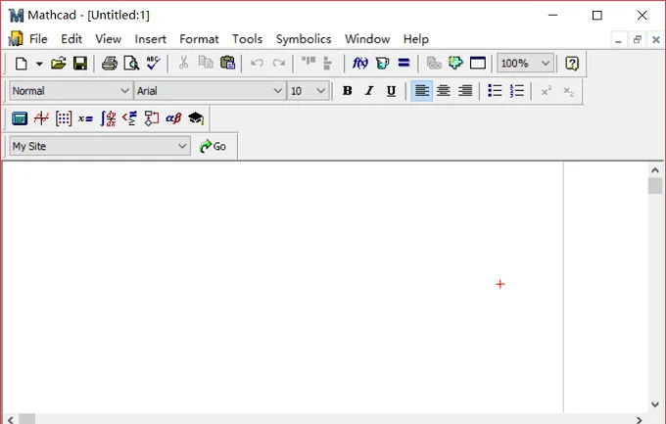Set center text alignment
Screen dimensions: 666x424
point(444,91)
